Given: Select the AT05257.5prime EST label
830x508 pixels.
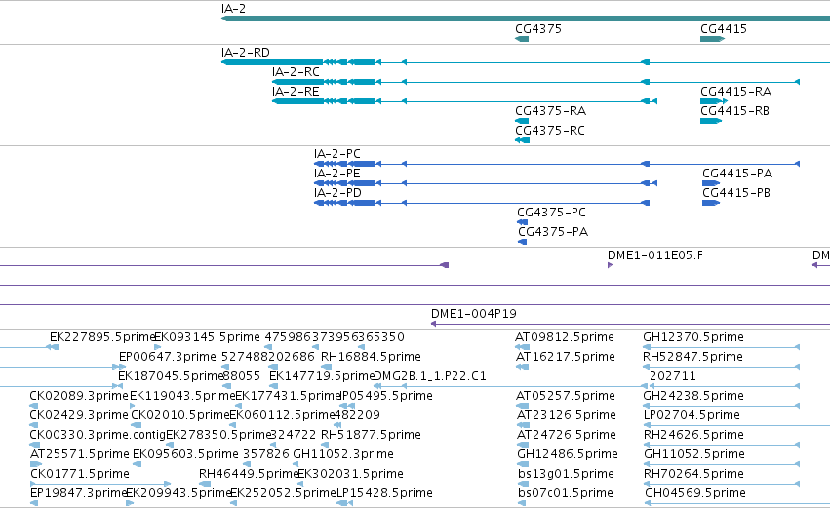Looking at the screenshot, I should point(566,396).
